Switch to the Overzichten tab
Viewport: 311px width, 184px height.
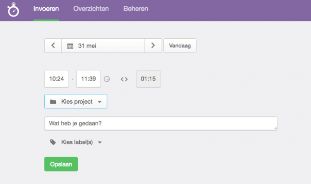coord(91,9)
